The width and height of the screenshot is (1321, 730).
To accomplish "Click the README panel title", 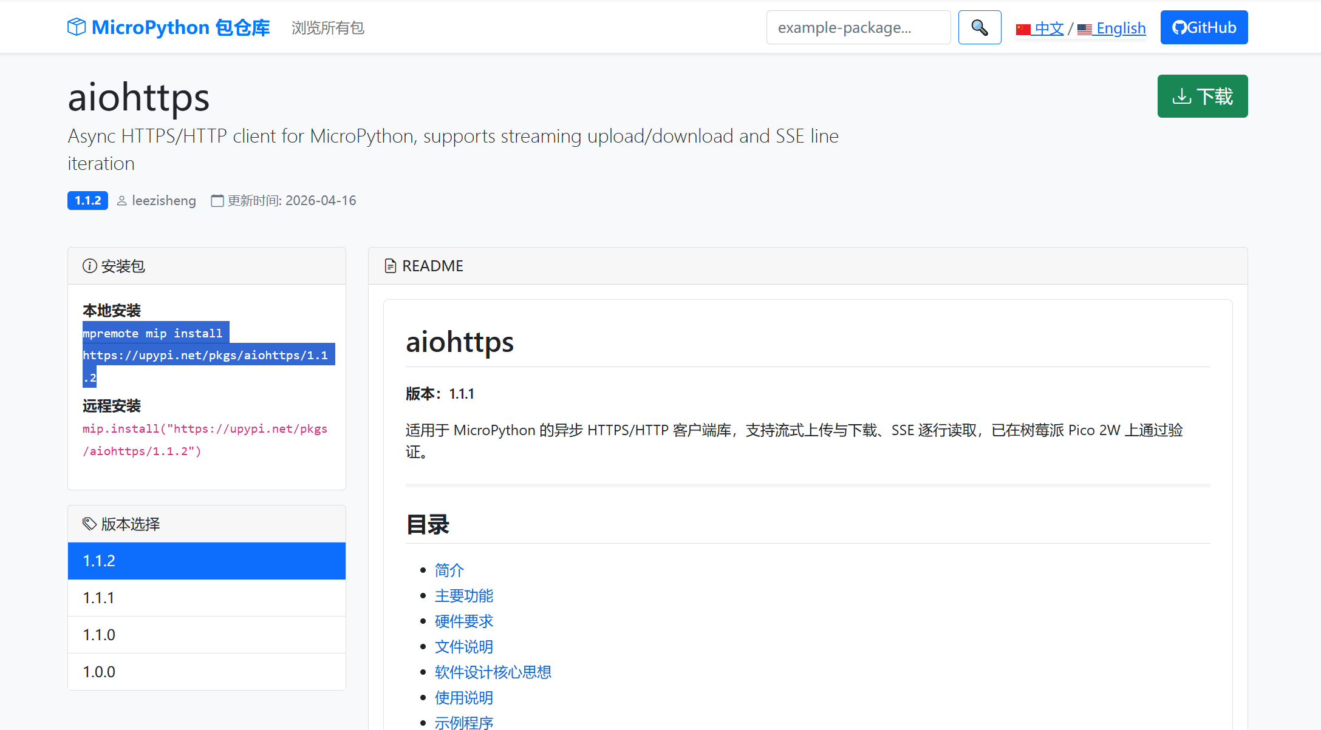I will point(432,266).
